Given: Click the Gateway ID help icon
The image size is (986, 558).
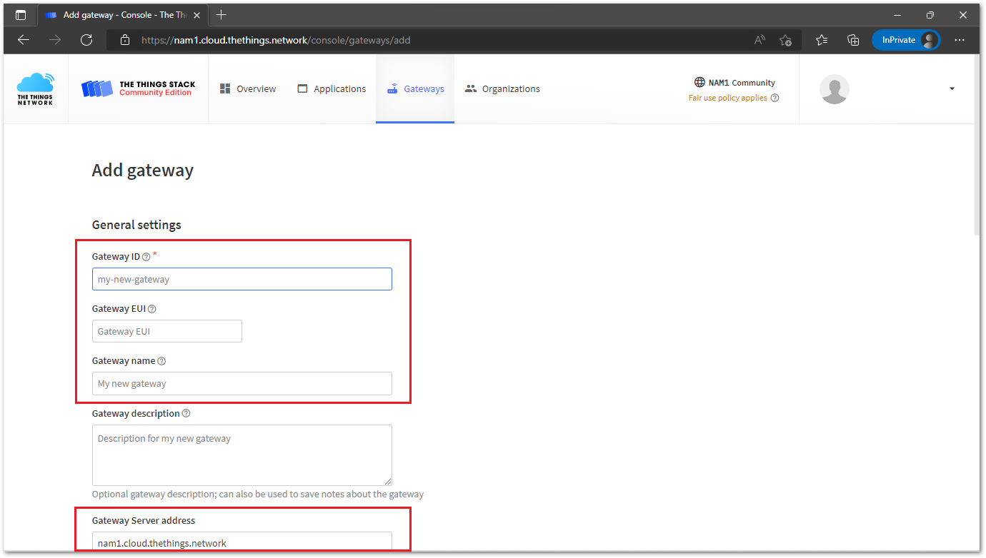Looking at the screenshot, I should (146, 257).
